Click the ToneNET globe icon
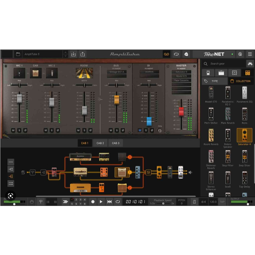255x255 pixels. 240,54
